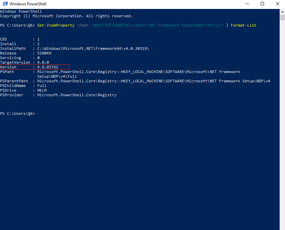285x230 pixels.
Task: Click the TargetVersion 4.0.0 value
Action: click(43, 62)
